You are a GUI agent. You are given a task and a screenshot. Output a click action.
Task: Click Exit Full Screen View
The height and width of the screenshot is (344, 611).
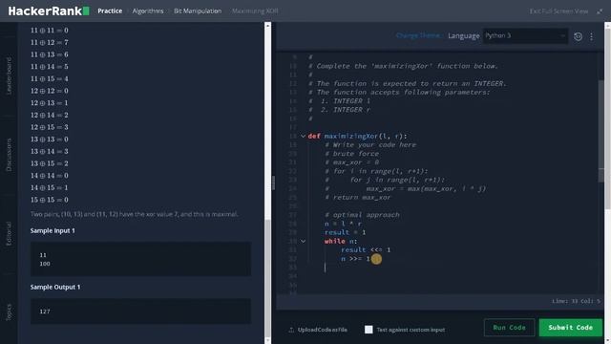558,11
